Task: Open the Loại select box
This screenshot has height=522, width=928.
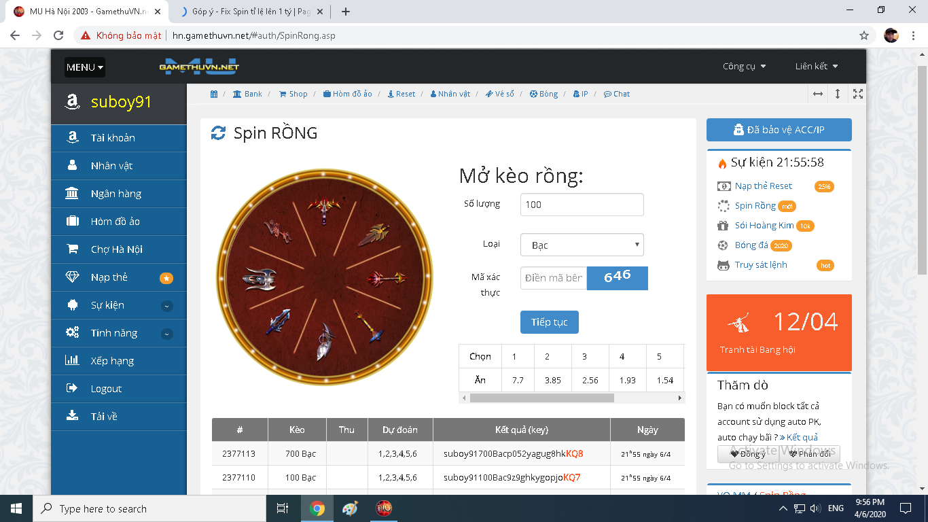Action: 582,245
